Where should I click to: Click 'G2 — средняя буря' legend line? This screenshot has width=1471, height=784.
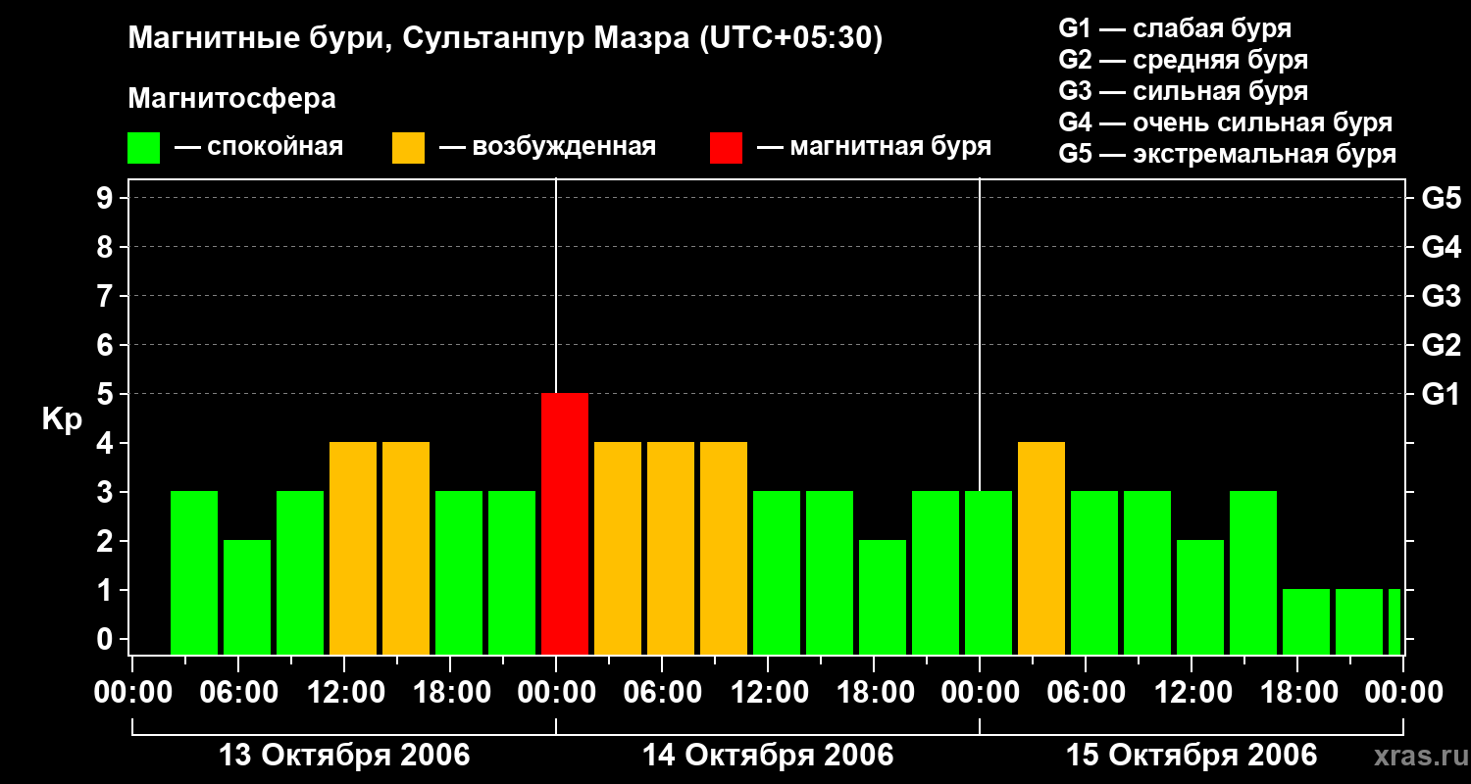click(1184, 60)
